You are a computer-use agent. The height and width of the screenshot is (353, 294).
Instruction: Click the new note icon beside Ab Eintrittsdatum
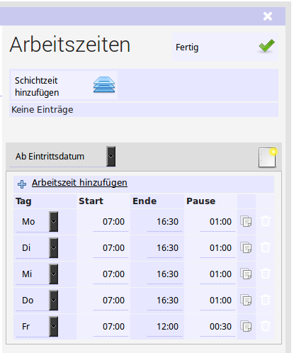(268, 157)
